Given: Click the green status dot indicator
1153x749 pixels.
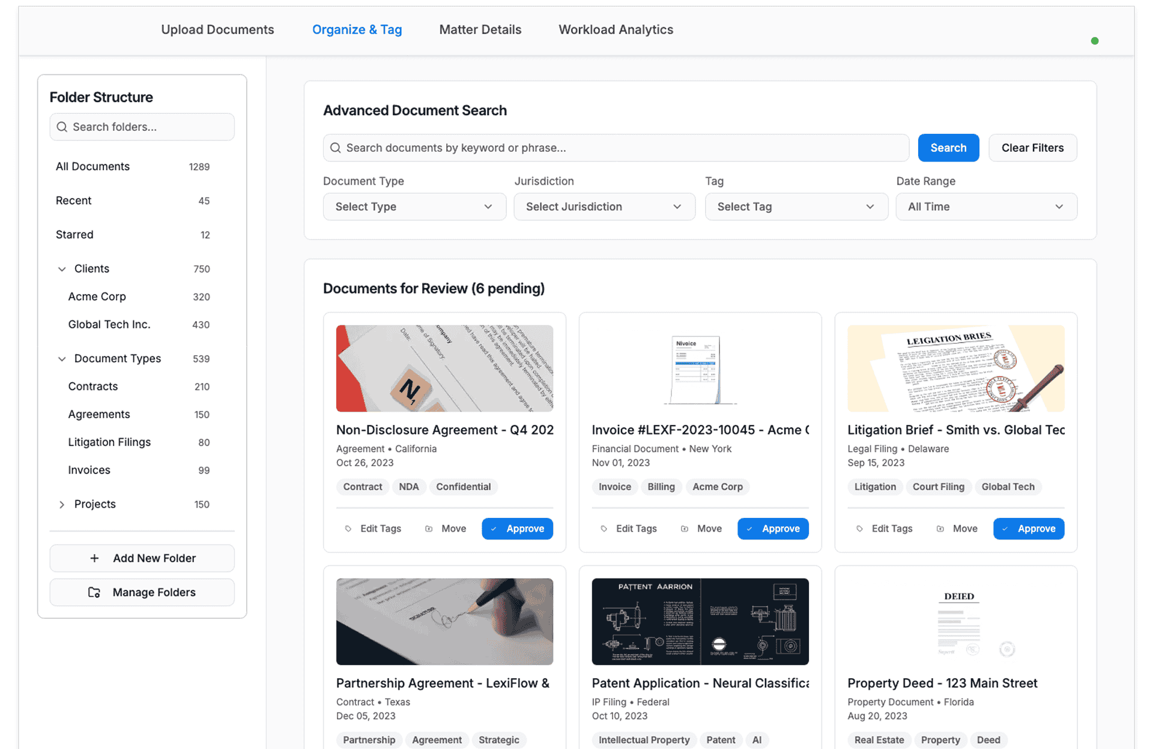Looking at the screenshot, I should click(1095, 41).
